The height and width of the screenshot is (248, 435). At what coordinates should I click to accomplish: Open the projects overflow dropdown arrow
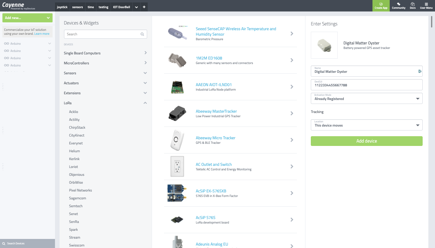(x=136, y=7)
